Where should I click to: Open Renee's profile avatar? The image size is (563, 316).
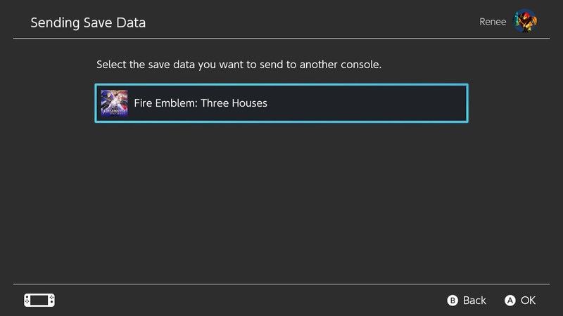point(526,21)
